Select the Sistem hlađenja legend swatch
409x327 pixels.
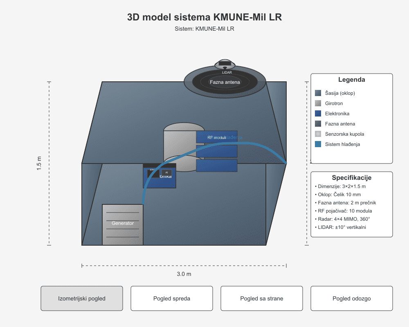tap(318, 144)
